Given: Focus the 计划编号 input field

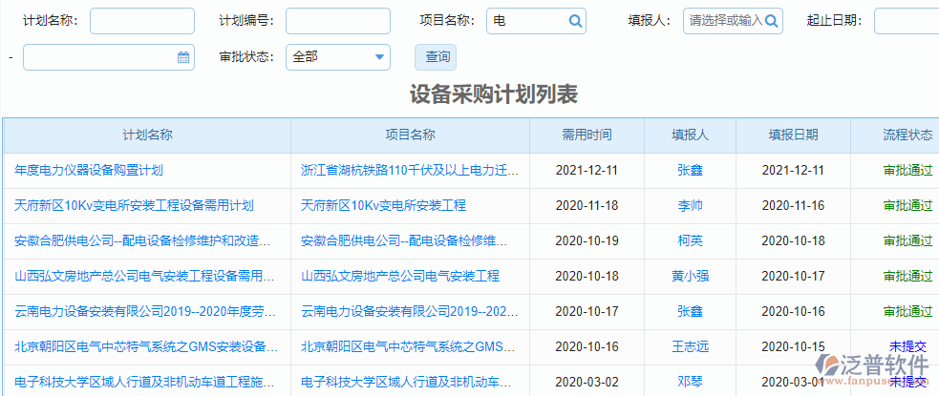Looking at the screenshot, I should point(338,21).
